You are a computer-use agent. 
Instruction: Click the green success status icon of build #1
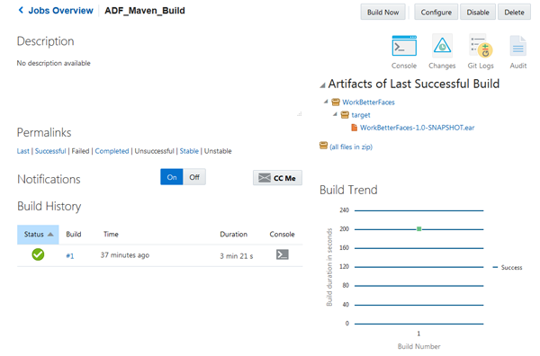pos(38,254)
